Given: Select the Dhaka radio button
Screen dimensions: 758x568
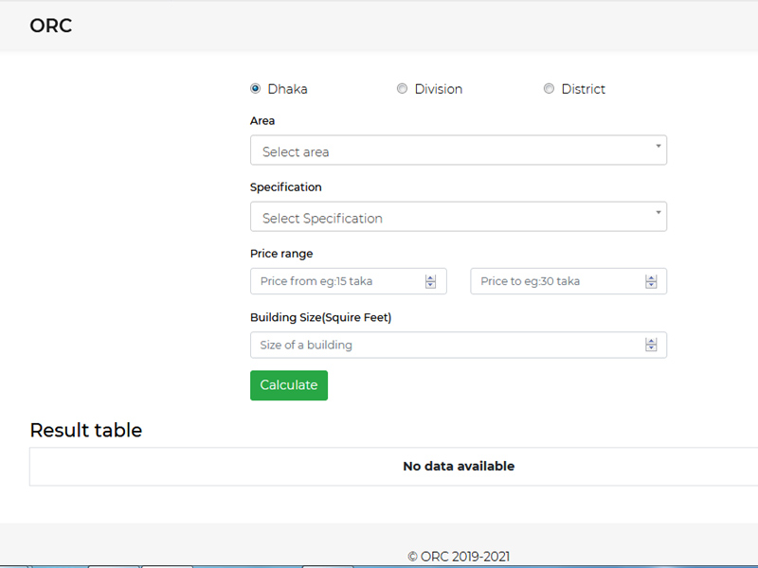Looking at the screenshot, I should (255, 89).
